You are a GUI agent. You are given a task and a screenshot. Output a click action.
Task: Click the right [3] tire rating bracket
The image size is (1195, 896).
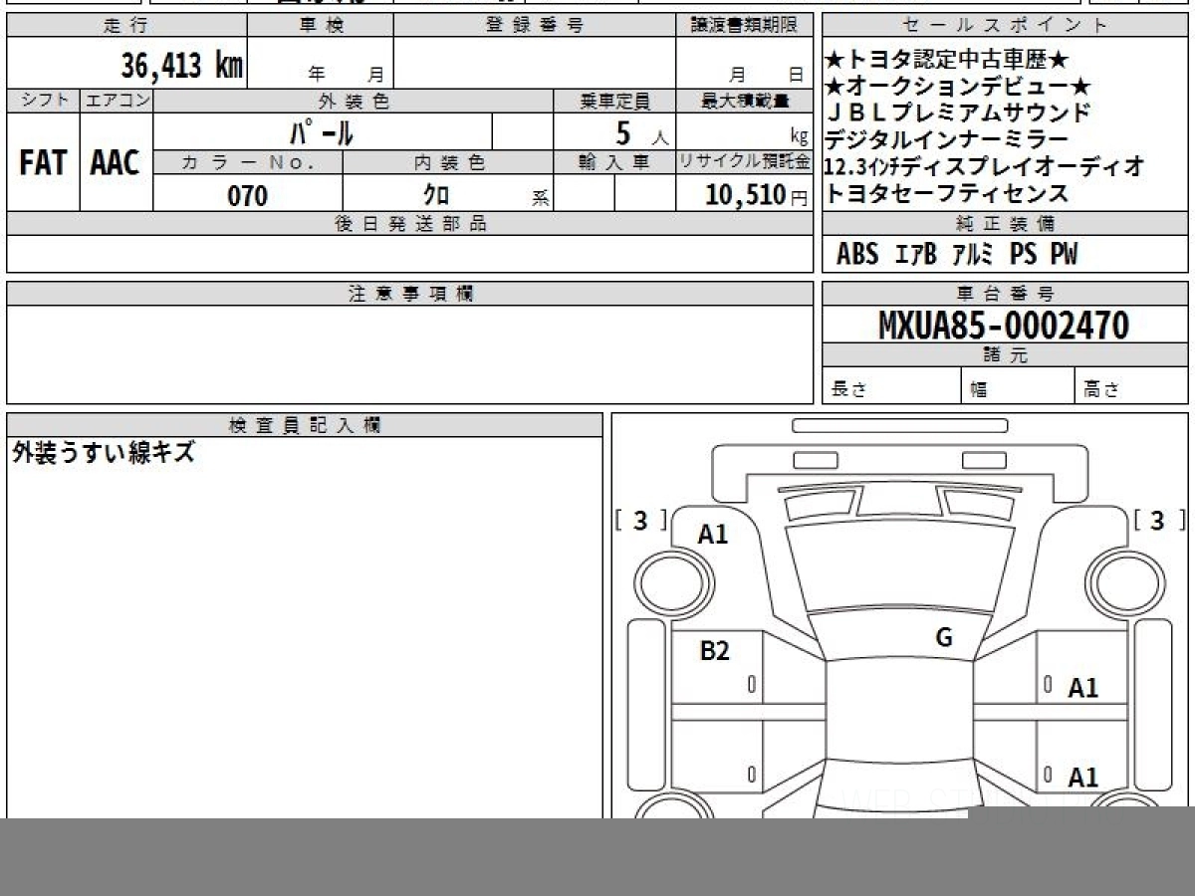click(x=1157, y=520)
